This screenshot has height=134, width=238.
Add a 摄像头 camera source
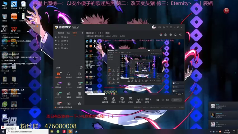[114, 100]
